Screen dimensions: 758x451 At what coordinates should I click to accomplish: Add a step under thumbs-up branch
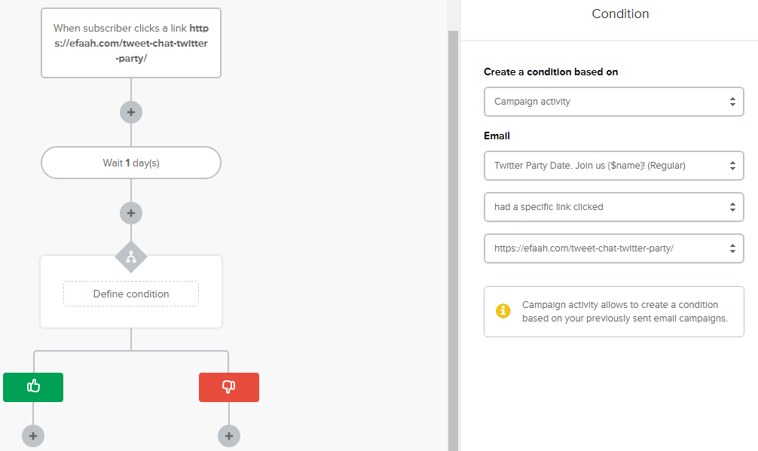click(33, 436)
